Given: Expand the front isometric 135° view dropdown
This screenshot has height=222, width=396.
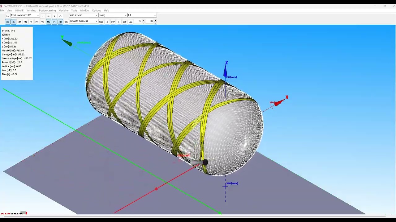Looking at the screenshot, I should click(x=38, y=15).
